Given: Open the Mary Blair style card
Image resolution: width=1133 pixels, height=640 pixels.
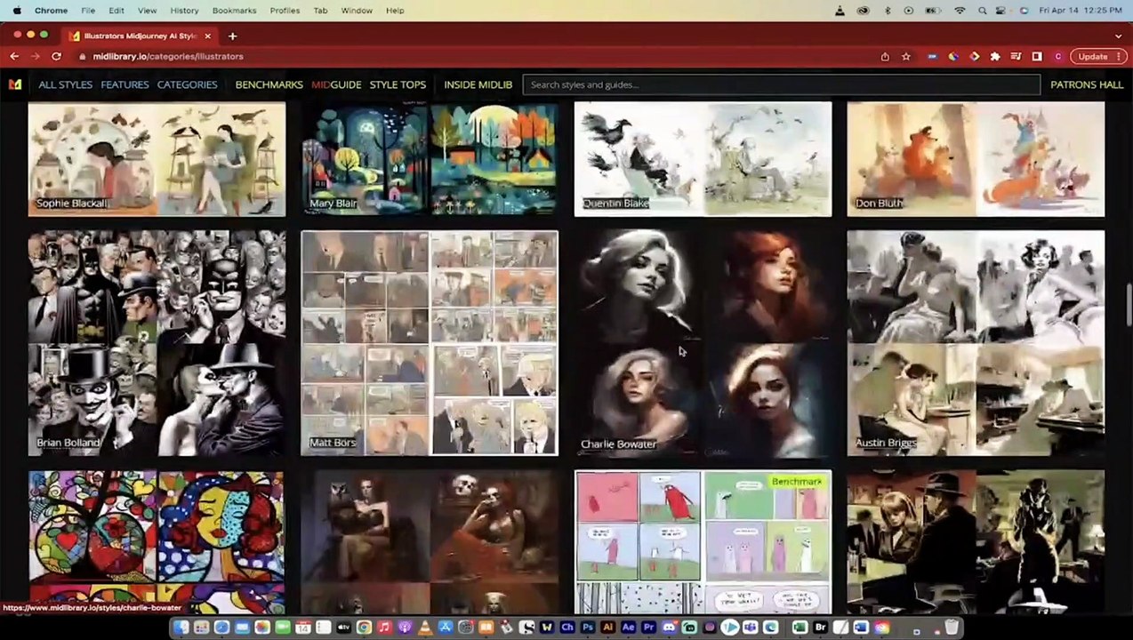Looking at the screenshot, I should click(x=430, y=159).
